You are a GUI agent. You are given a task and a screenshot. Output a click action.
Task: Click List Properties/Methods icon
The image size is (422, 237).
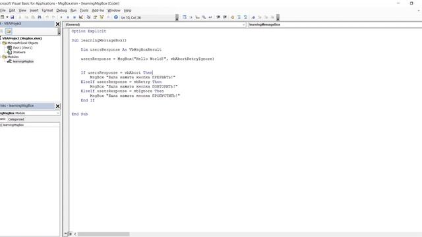point(185,17)
